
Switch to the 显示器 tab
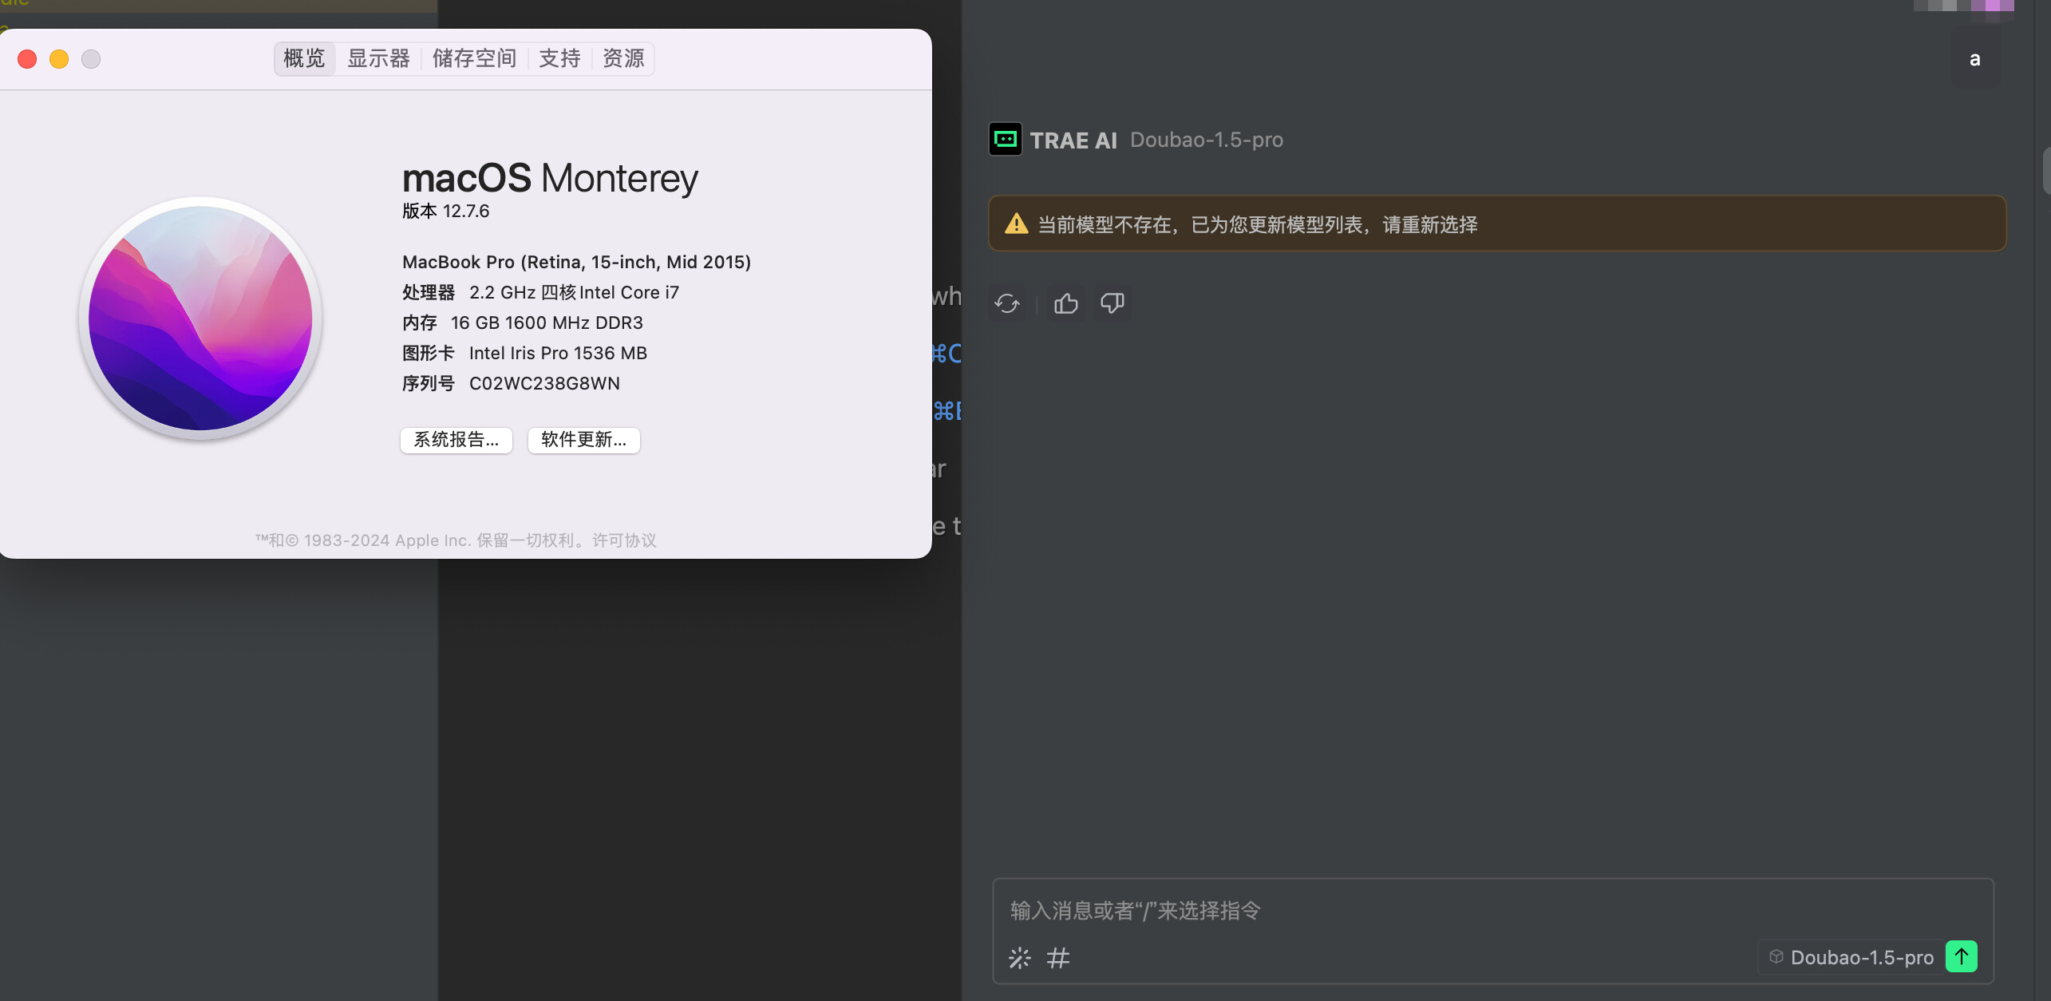pos(378,58)
